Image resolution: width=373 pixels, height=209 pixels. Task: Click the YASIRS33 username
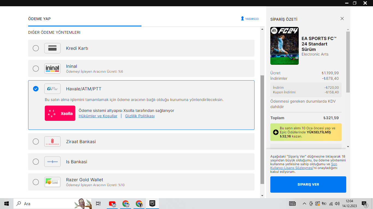pyautogui.click(x=252, y=19)
